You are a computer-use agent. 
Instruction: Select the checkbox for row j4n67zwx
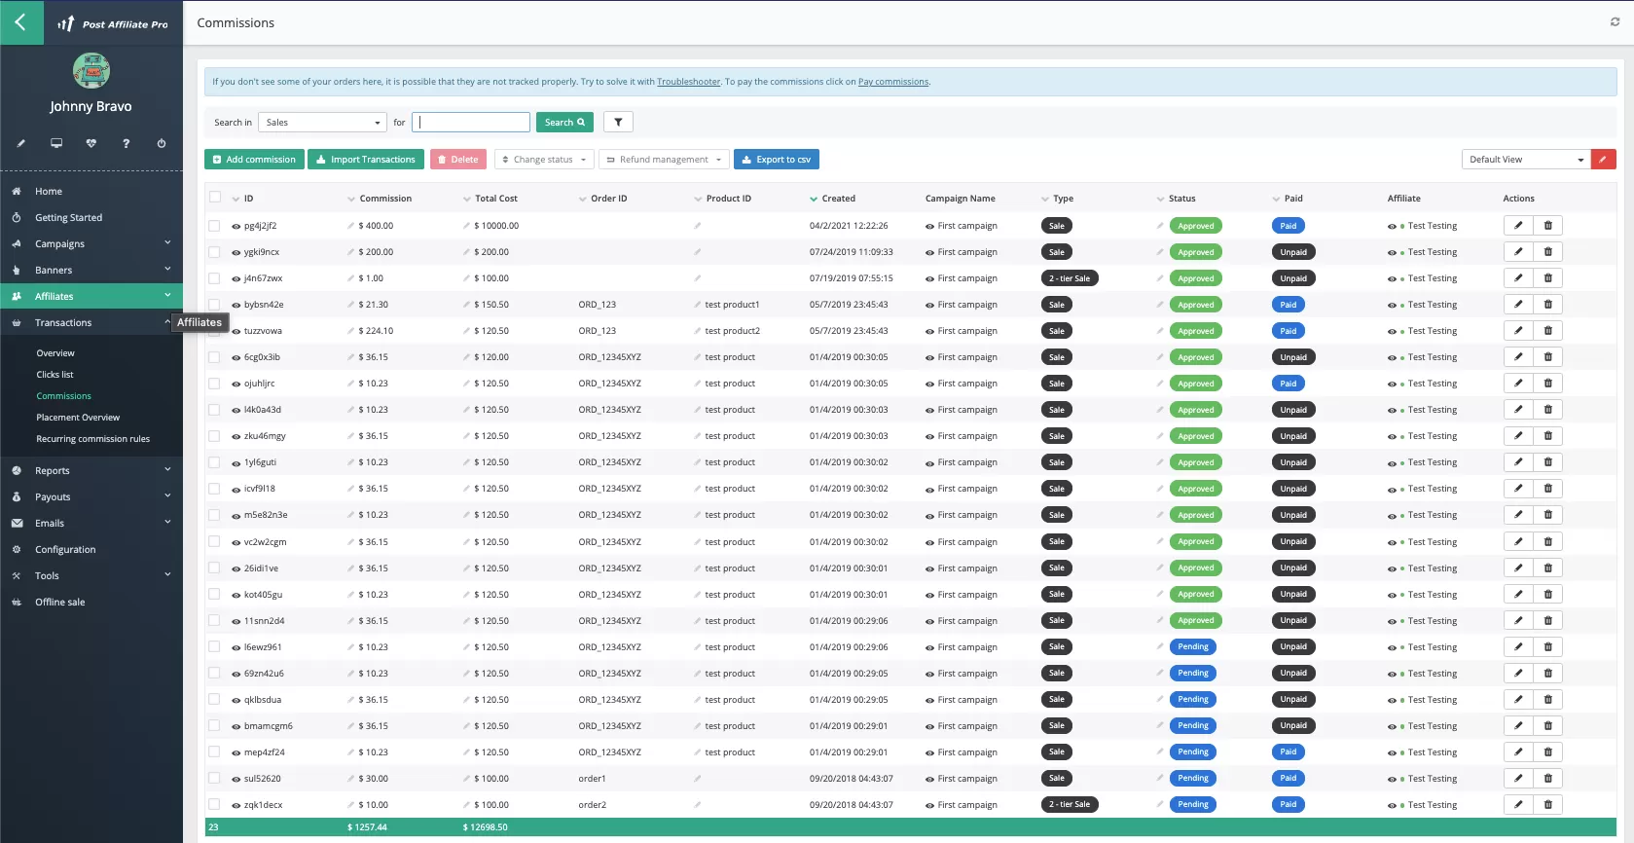(214, 278)
